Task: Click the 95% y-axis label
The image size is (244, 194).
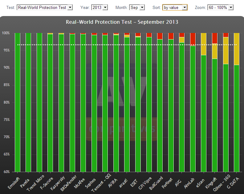Action: (x=6, y=50)
